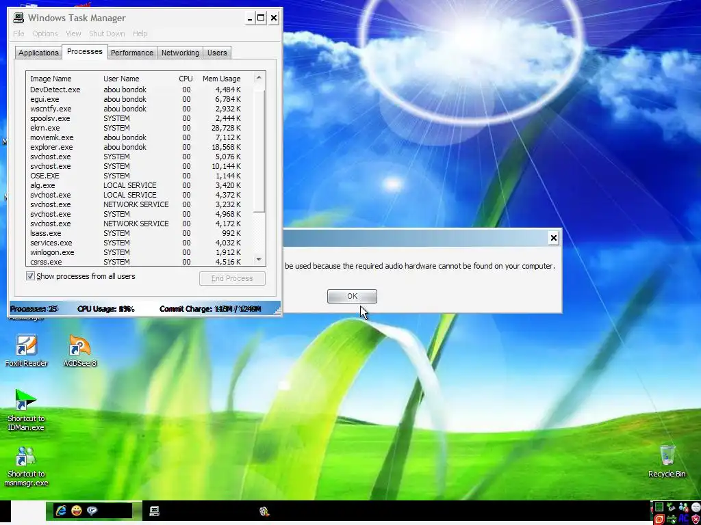Sort processes by CPU column
The image size is (701, 525).
tap(186, 79)
